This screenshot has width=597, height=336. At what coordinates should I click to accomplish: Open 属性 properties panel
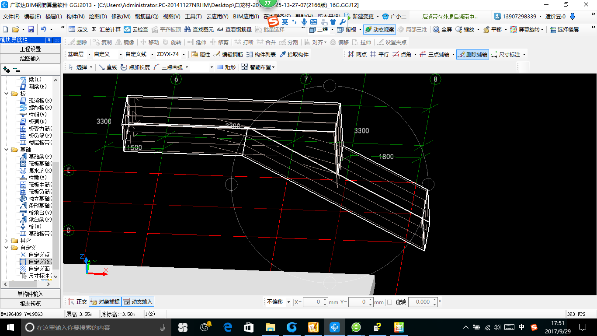[x=201, y=54]
